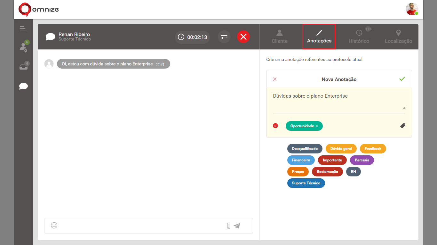Screen dimensions: 437x245
Task: Open the Localização tab
Action: click(x=398, y=37)
